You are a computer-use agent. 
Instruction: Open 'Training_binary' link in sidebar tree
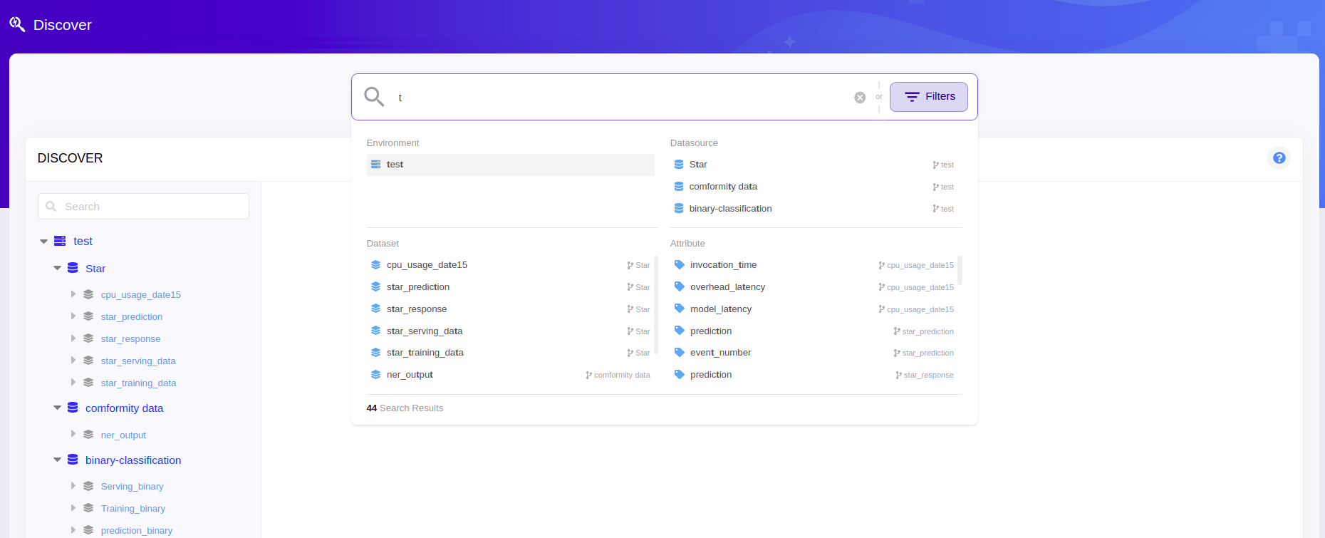click(x=133, y=509)
